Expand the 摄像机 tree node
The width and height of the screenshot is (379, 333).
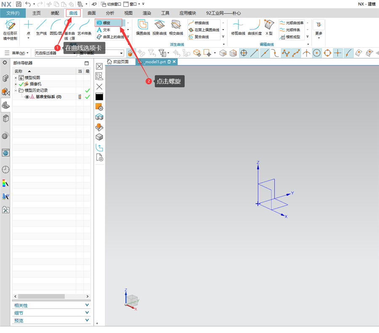click(16, 84)
